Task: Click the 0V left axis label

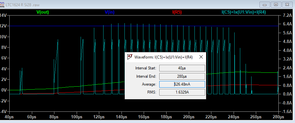Action: coord(4,90)
